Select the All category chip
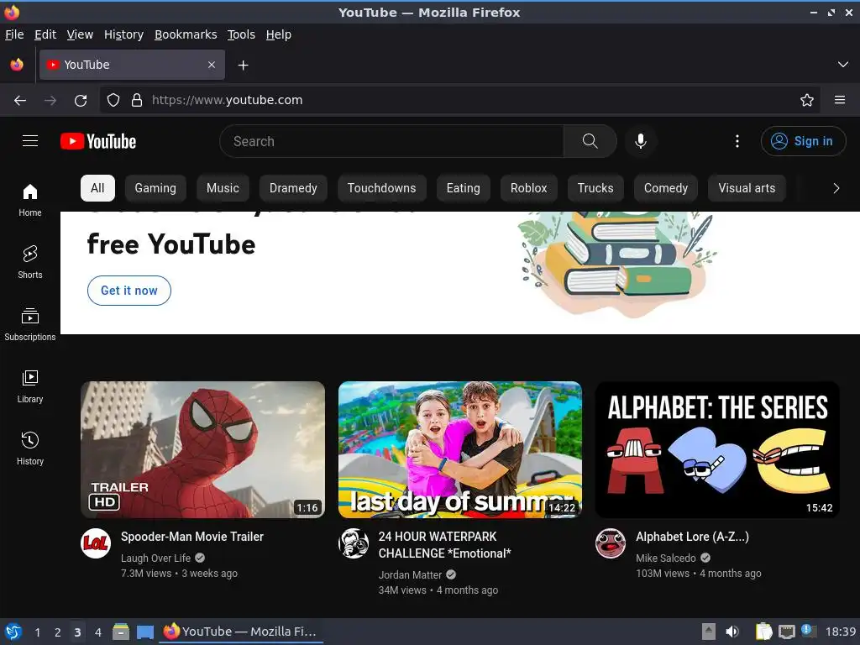860x645 pixels. tap(97, 188)
